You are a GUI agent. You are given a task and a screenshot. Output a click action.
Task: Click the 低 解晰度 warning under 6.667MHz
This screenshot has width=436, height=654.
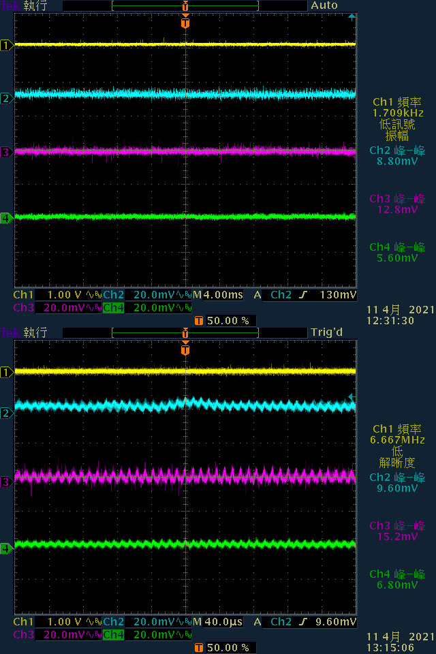[397, 457]
